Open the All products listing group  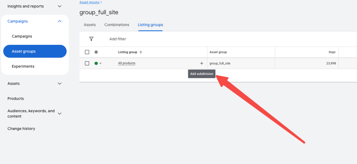(127, 63)
